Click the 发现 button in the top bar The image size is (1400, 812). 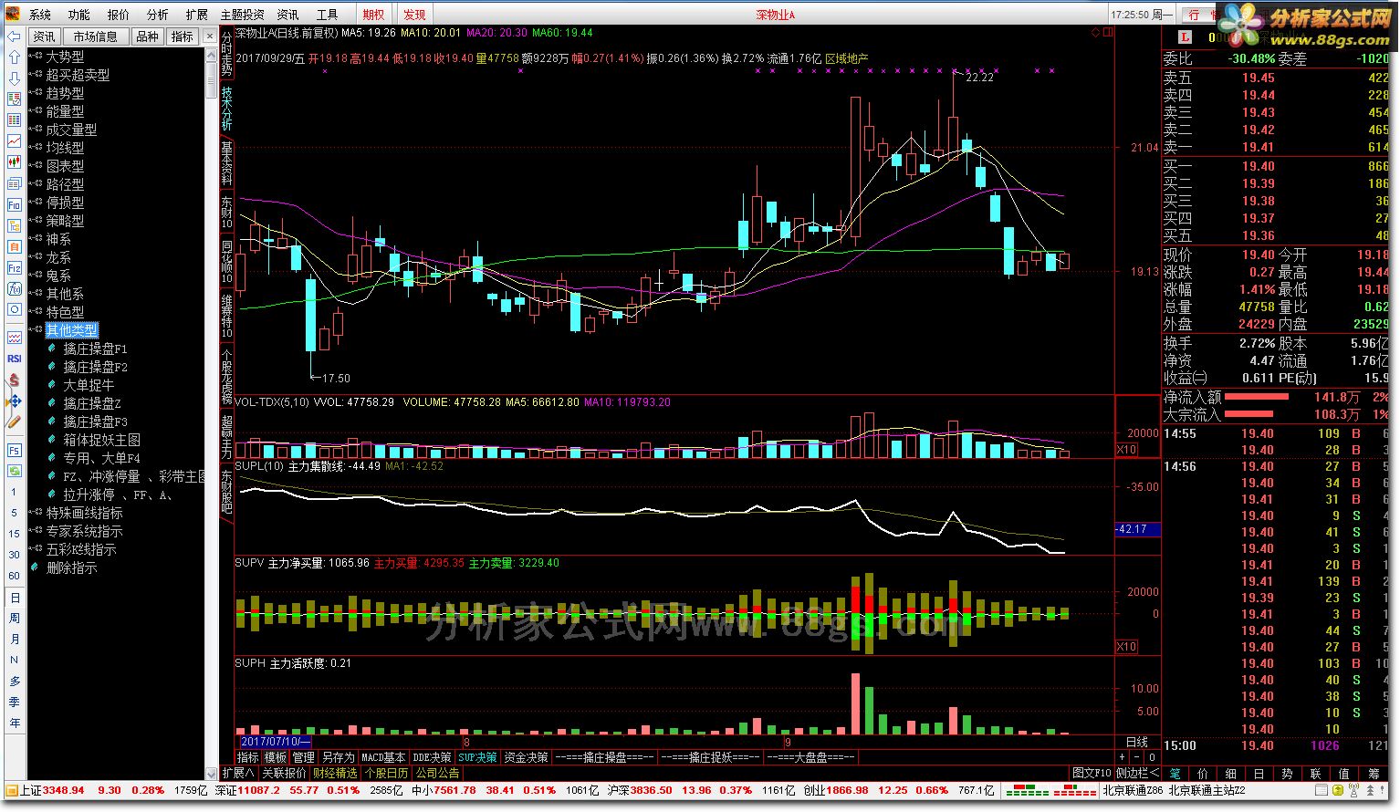(414, 15)
